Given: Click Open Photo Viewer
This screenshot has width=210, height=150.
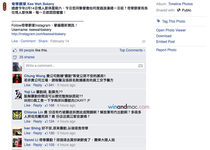Looking at the screenshot, I should coord(171,30).
